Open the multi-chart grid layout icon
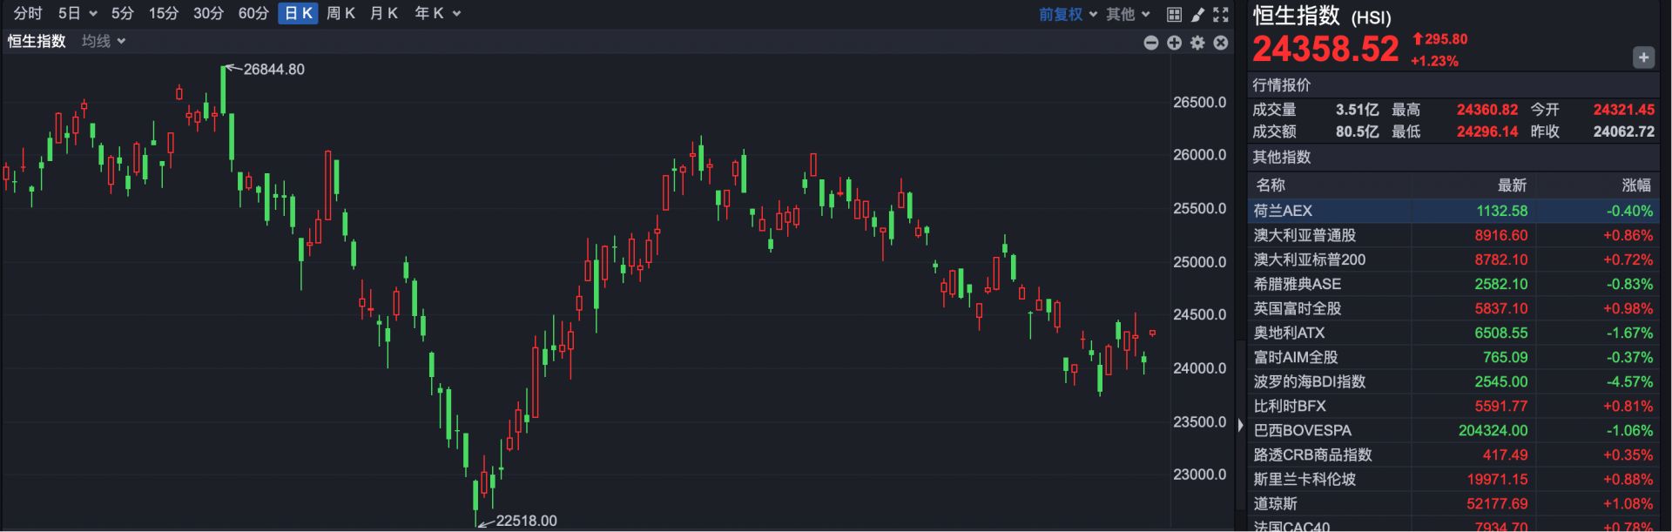Viewport: 1672px width, 532px height. click(x=1174, y=14)
